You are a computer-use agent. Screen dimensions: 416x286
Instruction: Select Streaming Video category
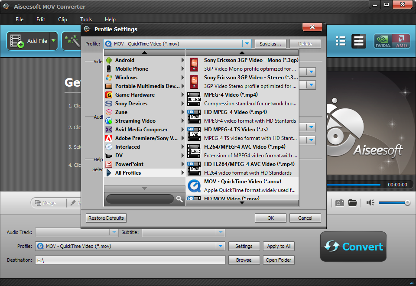[145, 121]
